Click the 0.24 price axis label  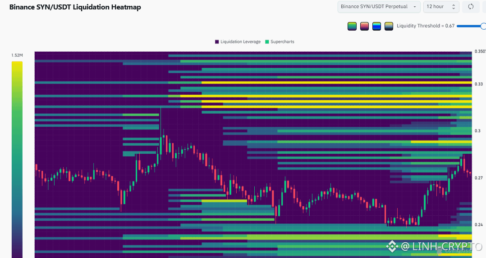tap(479, 225)
